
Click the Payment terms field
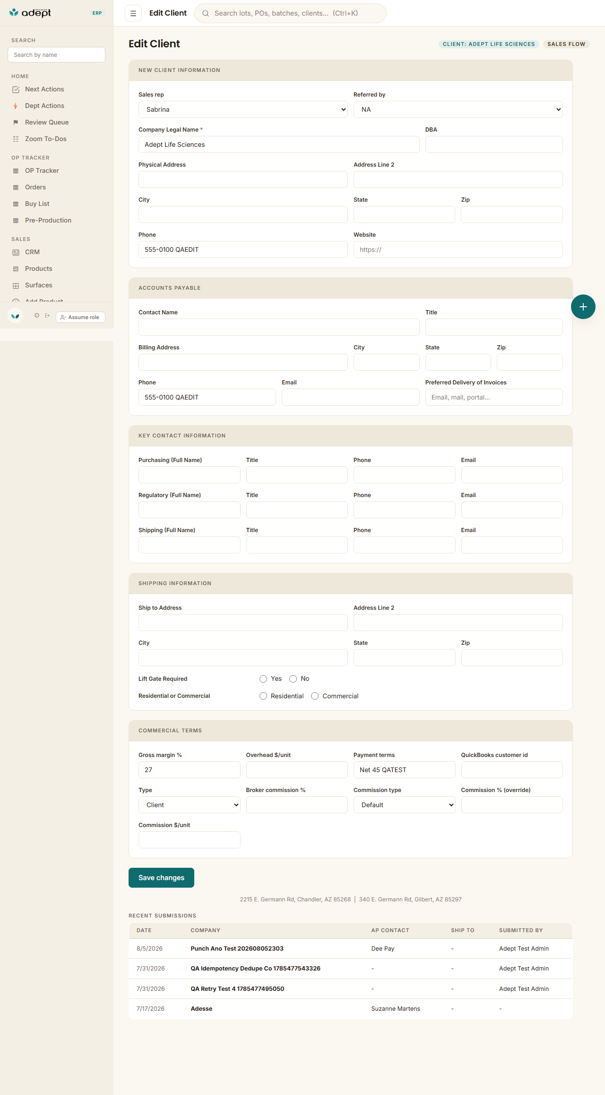click(404, 770)
